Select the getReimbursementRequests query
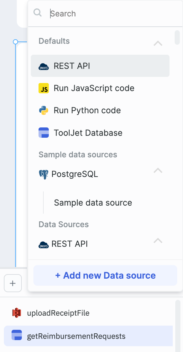 [88, 336]
